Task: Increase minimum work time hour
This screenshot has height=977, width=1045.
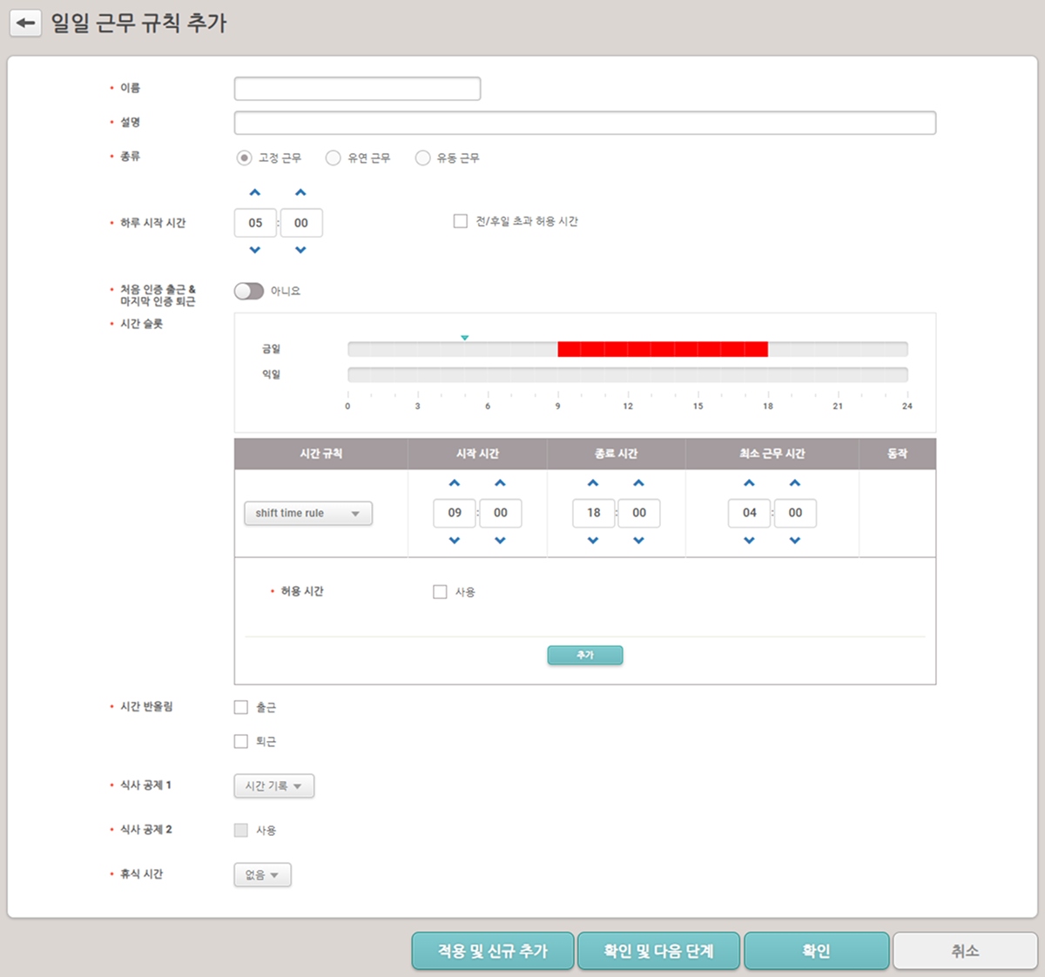Action: coord(749,483)
